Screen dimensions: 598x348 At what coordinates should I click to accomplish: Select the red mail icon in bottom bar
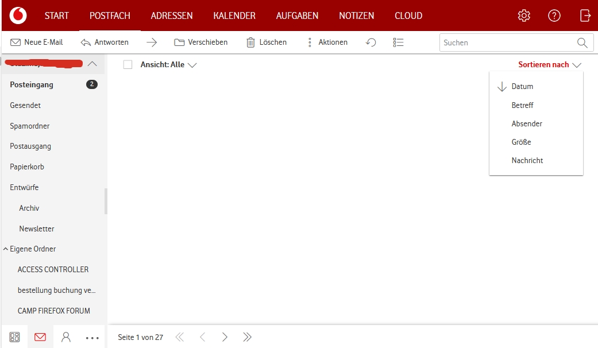[x=40, y=337]
